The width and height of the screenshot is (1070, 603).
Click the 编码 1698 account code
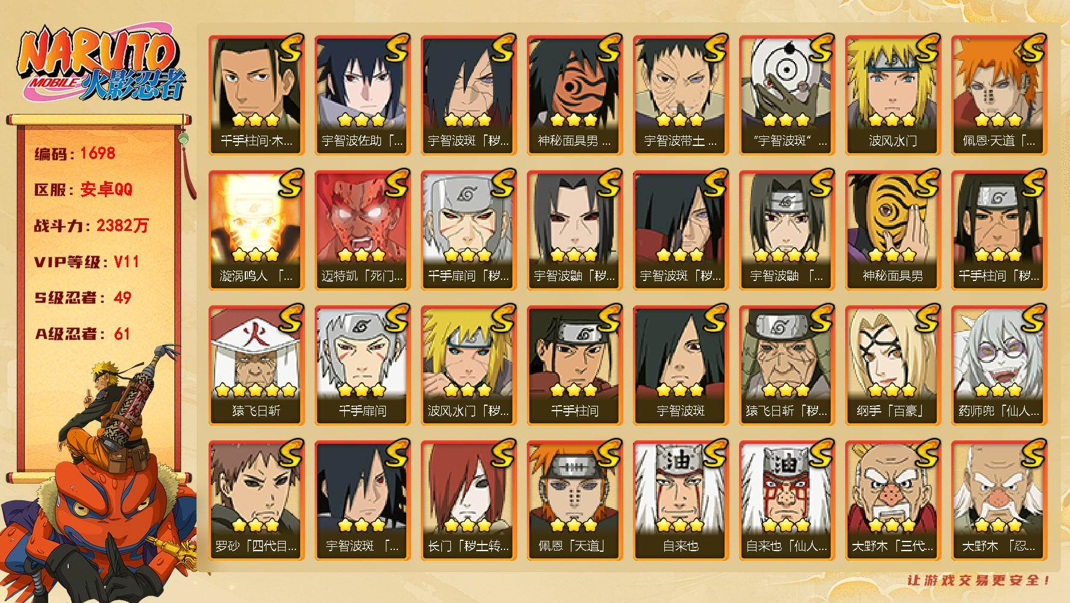coord(75,153)
